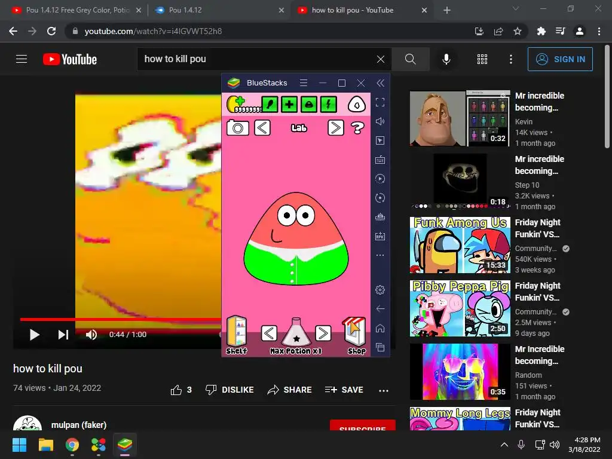Reload the page
Image resolution: width=612 pixels, height=459 pixels.
click(51, 31)
